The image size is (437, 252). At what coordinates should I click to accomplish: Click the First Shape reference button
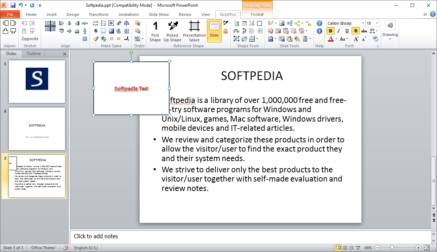[155, 31]
